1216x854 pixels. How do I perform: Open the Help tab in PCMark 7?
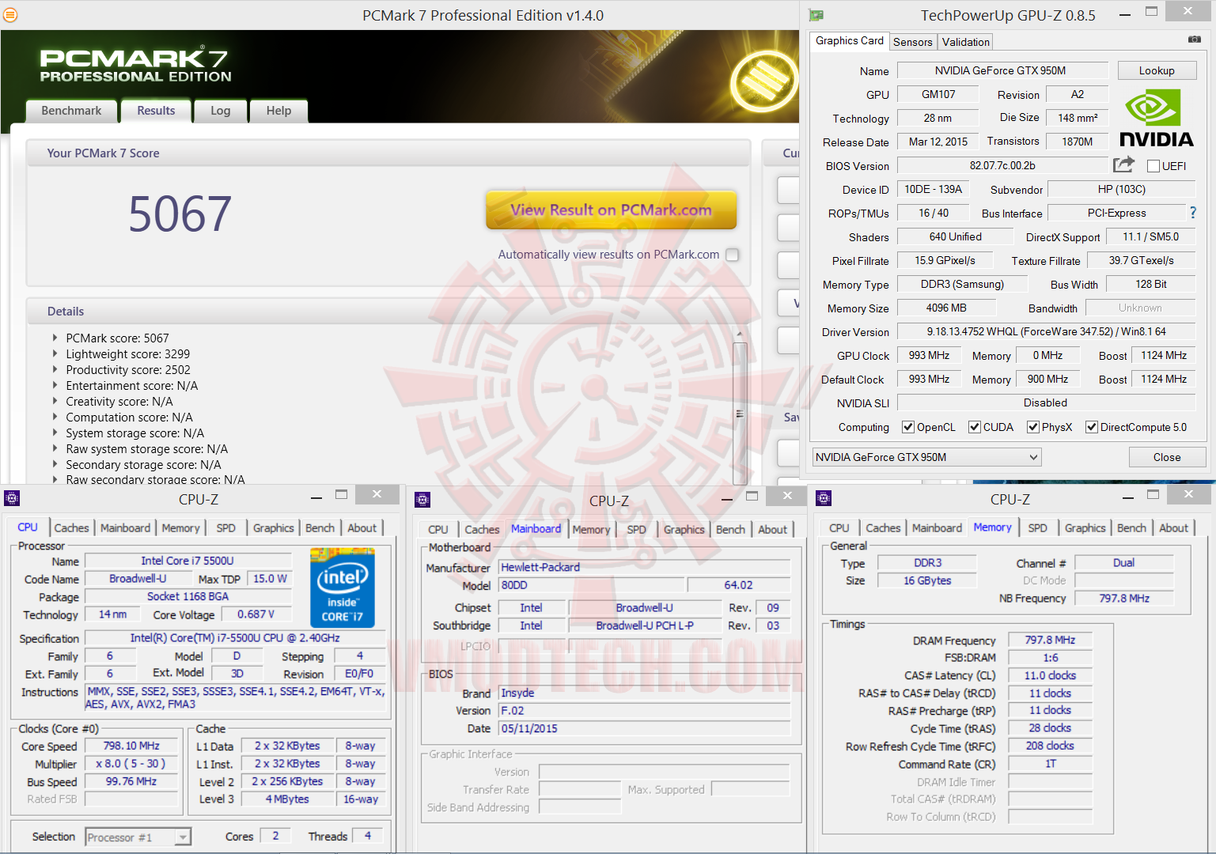(x=278, y=111)
